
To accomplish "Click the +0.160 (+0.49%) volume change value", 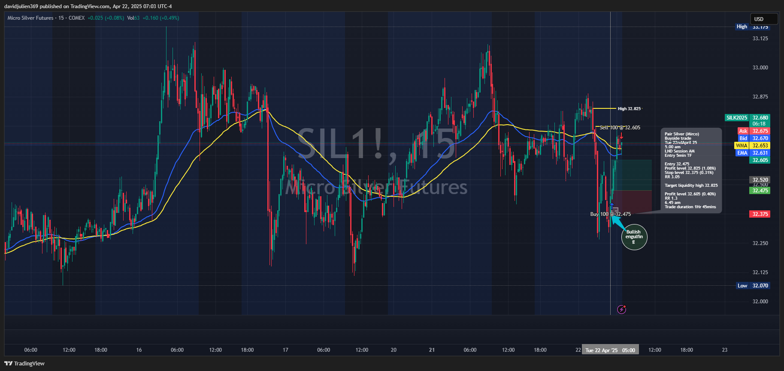I will 161,18.
